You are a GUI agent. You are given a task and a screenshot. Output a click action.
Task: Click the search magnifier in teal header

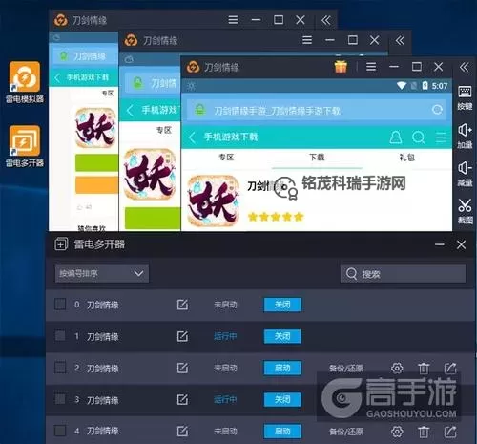(418, 137)
